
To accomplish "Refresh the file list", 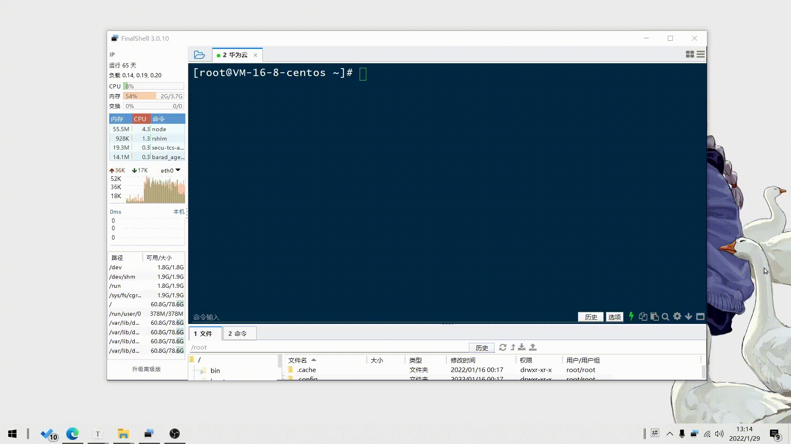I will pyautogui.click(x=503, y=347).
